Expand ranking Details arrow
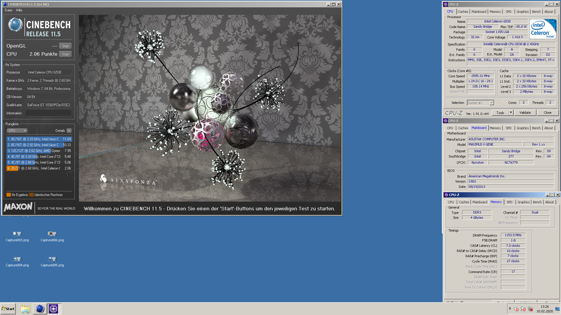This screenshot has width=561, height=315. [x=69, y=131]
